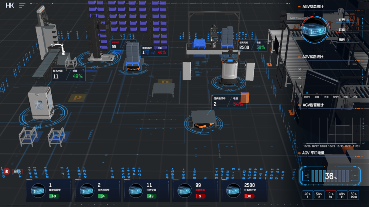Click the AGV 99 thumbnail icon in bottom card
The height and width of the screenshot is (207, 369).
[x=184, y=191]
